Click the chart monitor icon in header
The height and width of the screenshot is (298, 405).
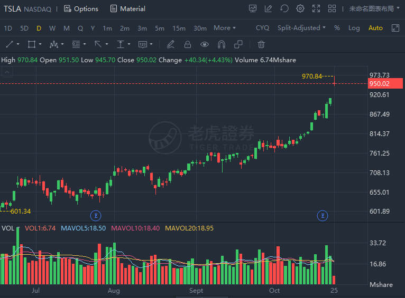tap(253, 9)
